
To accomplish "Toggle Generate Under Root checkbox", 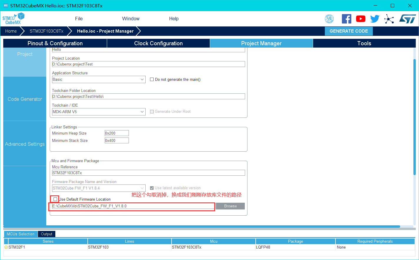I will [152, 112].
